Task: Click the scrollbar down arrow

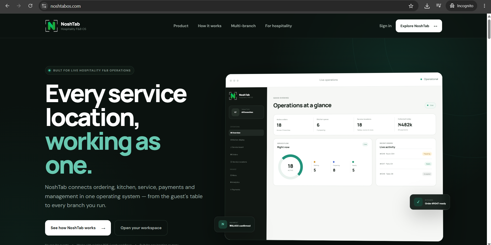Action: pyautogui.click(x=489, y=243)
